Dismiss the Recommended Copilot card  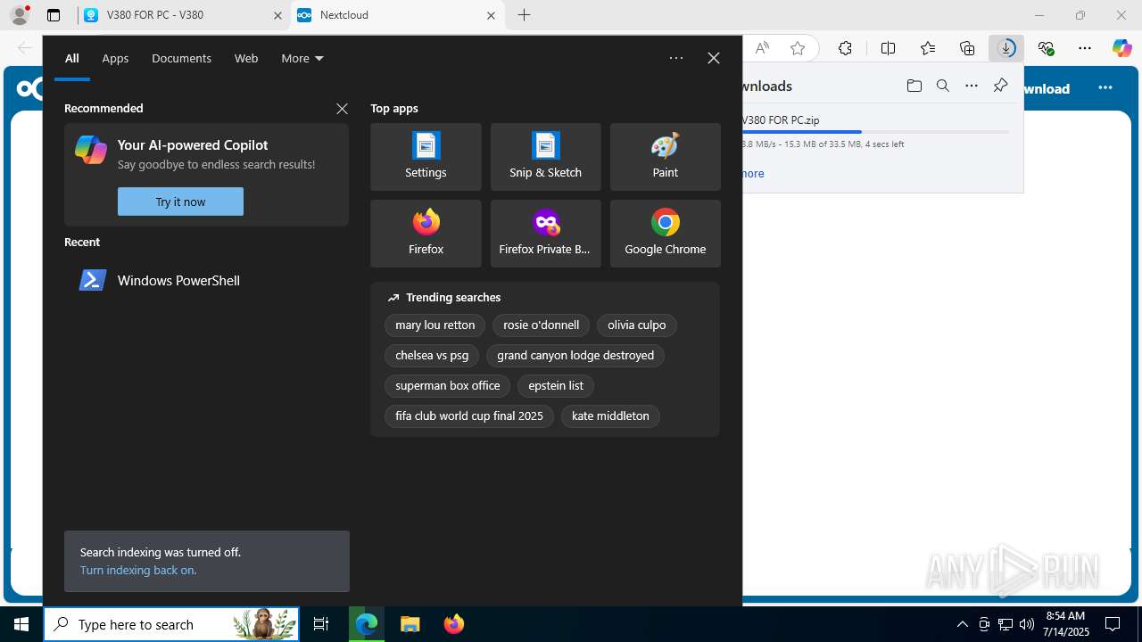pos(342,109)
